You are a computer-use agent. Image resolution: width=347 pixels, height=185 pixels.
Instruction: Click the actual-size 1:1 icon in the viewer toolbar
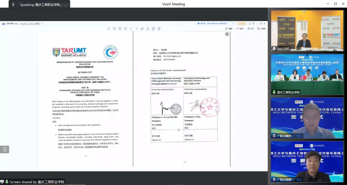pos(114,29)
